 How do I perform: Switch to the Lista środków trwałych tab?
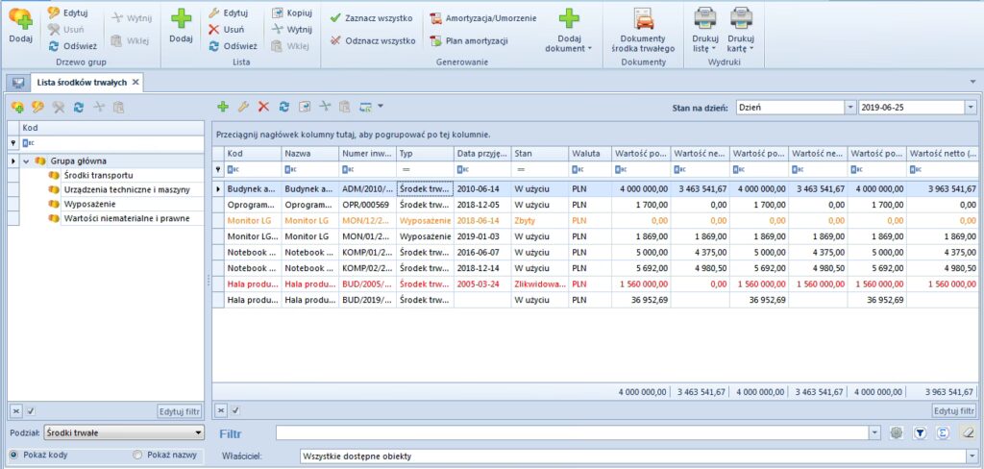(x=81, y=83)
